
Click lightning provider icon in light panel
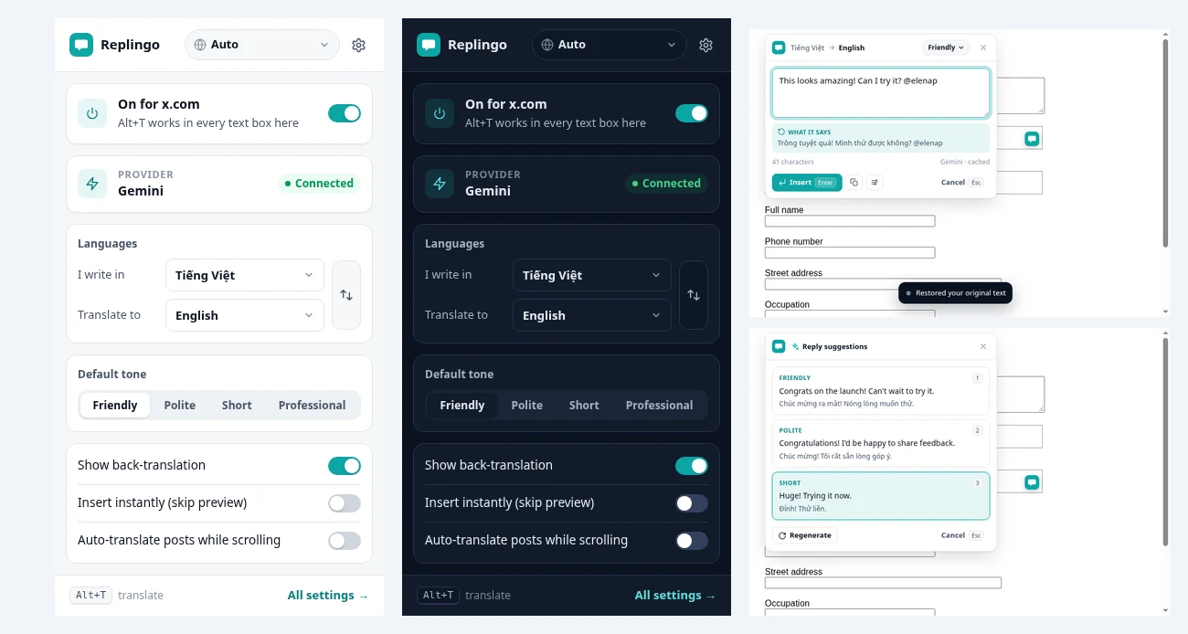[x=92, y=184]
